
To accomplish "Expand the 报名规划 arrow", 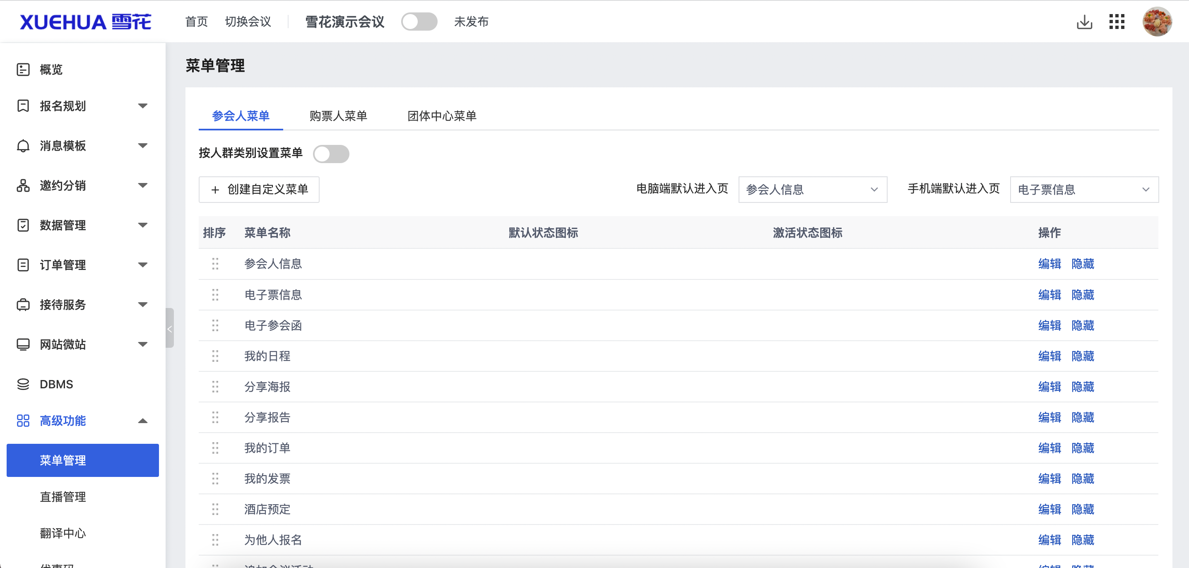I will [143, 106].
